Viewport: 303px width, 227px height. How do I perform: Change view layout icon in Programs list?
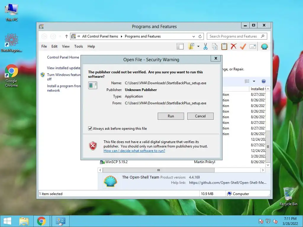click(247, 81)
